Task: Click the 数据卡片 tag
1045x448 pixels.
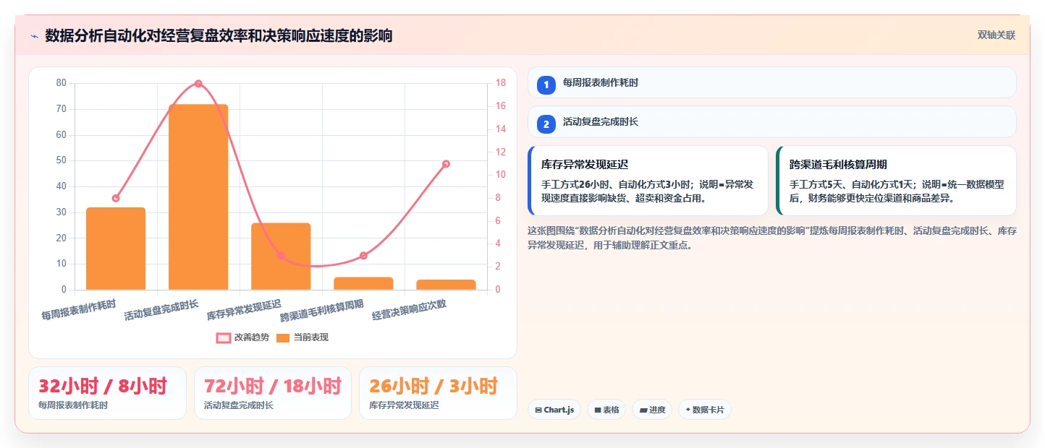Action: pos(704,410)
